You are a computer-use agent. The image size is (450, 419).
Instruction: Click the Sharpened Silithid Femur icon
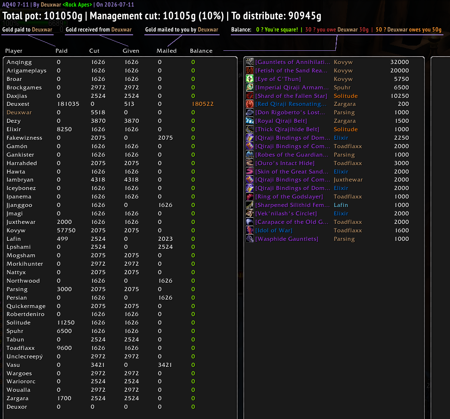point(250,205)
